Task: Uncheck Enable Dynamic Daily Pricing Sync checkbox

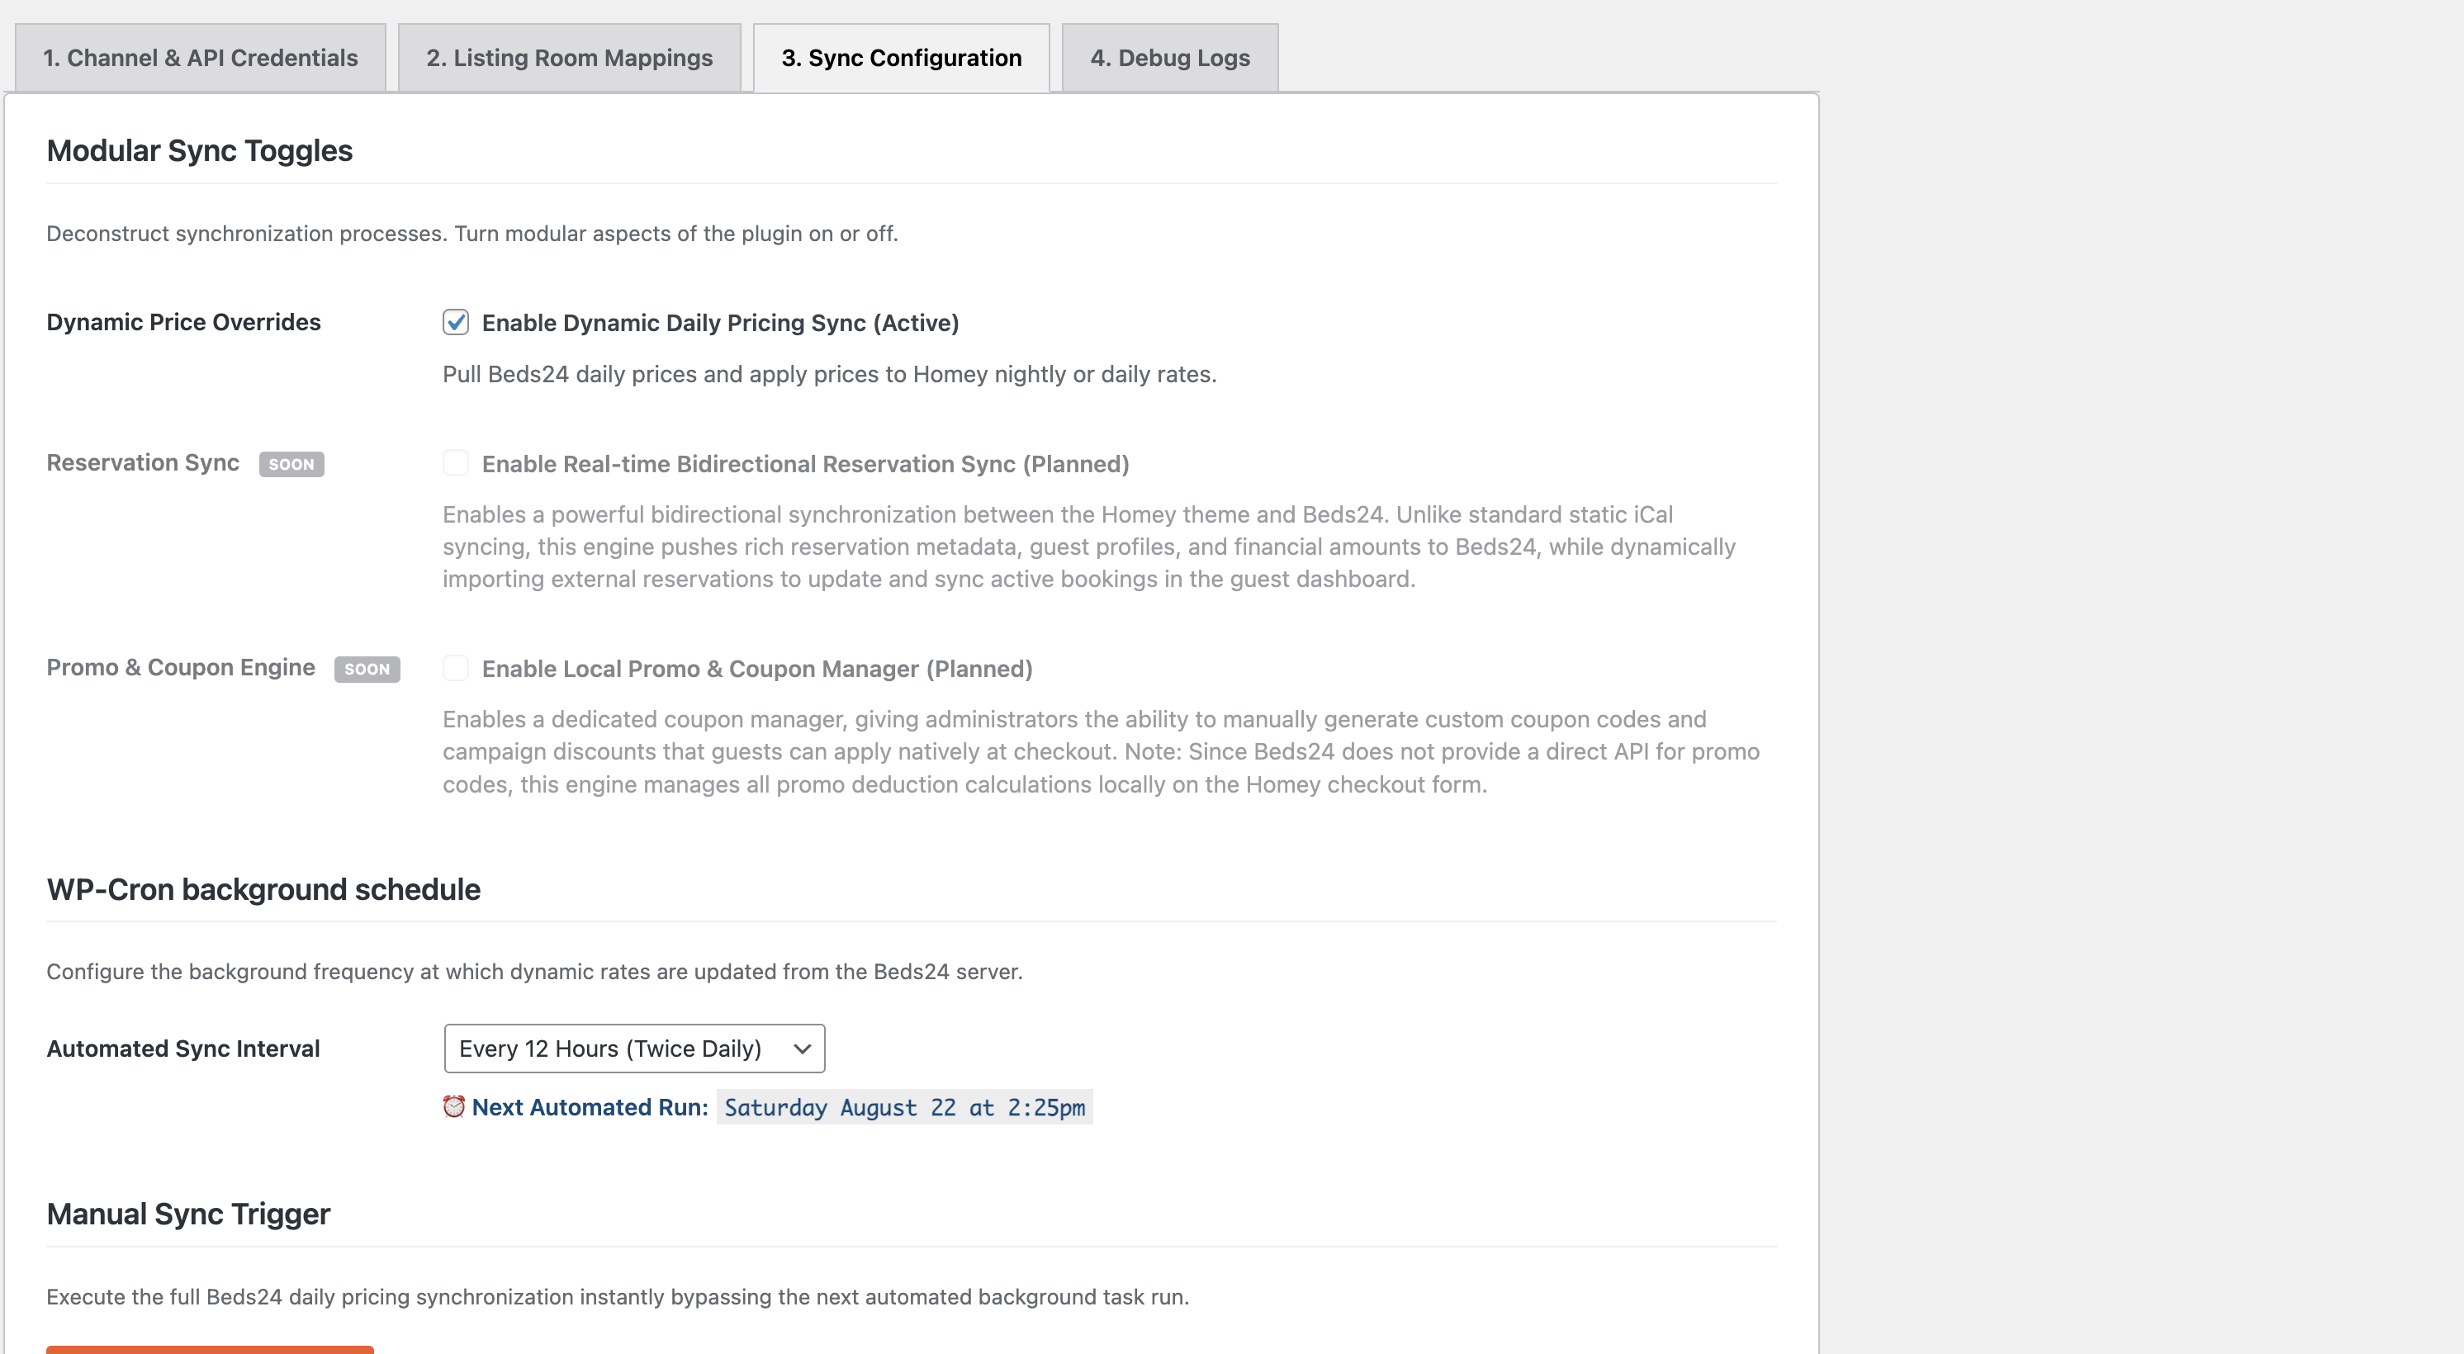Action: click(455, 322)
